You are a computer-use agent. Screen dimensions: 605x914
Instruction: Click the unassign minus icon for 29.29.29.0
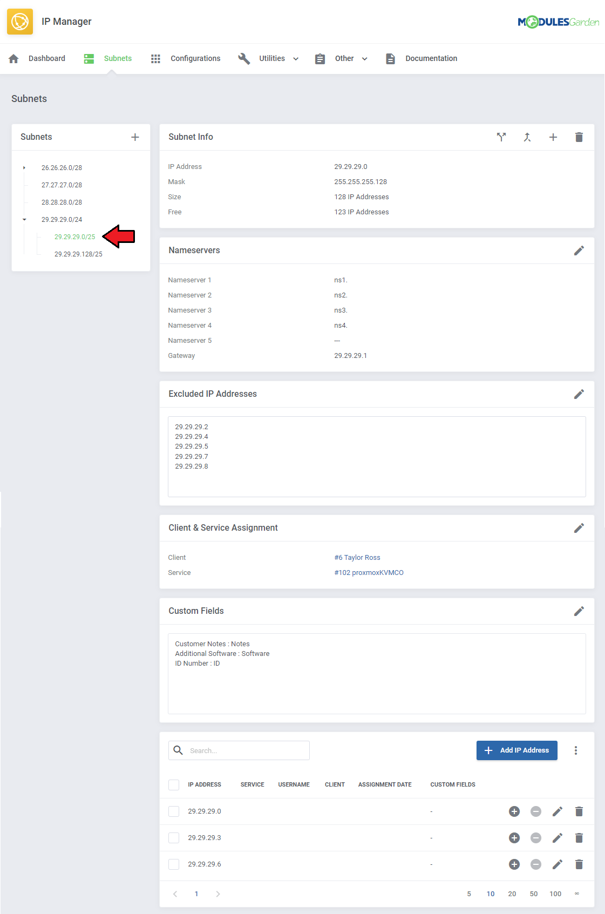(x=536, y=811)
